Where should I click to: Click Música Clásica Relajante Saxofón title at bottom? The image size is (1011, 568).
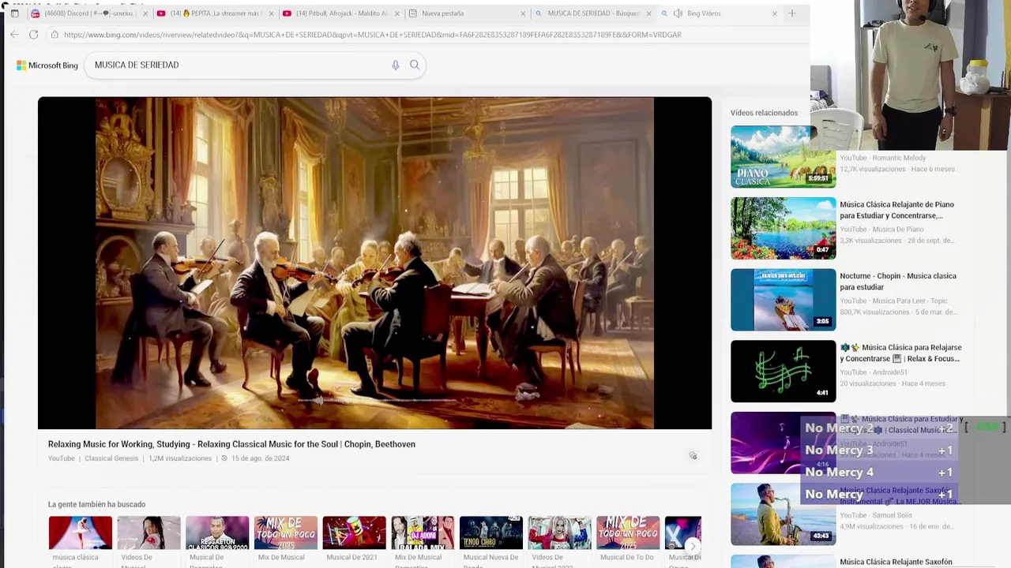click(896, 562)
